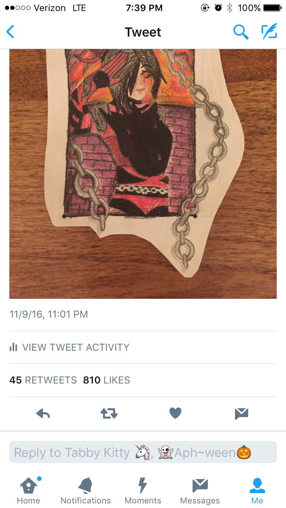Tap the reply arrow icon under tweet
This screenshot has width=286, height=508.
tap(43, 413)
